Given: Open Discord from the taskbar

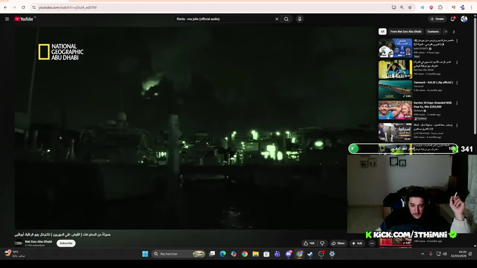Looking at the screenshot, I should click(x=288, y=254).
